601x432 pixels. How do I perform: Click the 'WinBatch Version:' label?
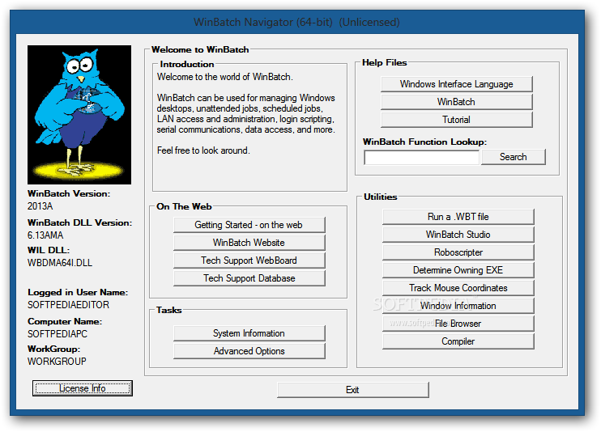coord(69,194)
